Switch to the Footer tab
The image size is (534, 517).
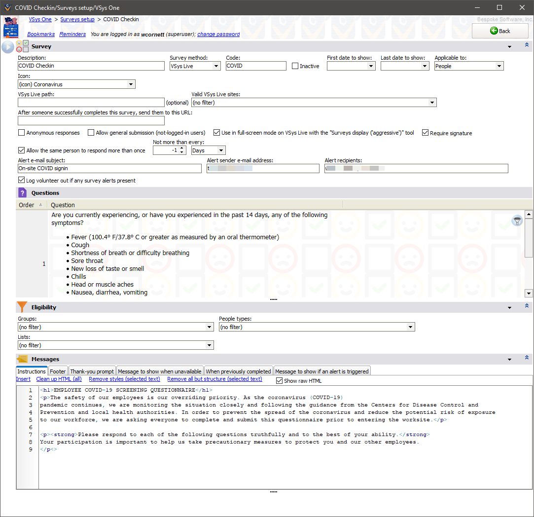point(58,371)
